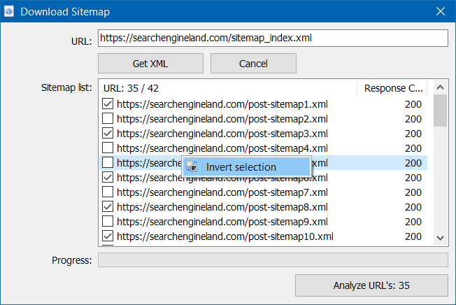Click the Invert selection menu icon
The width and height of the screenshot is (456, 305).
point(191,166)
